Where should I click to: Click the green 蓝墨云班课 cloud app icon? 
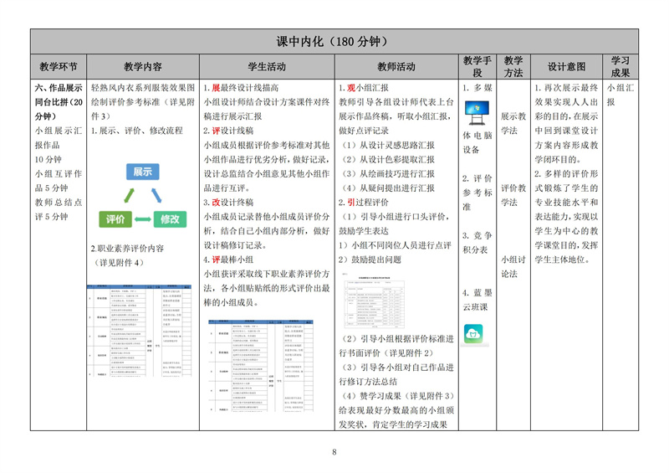point(473,334)
